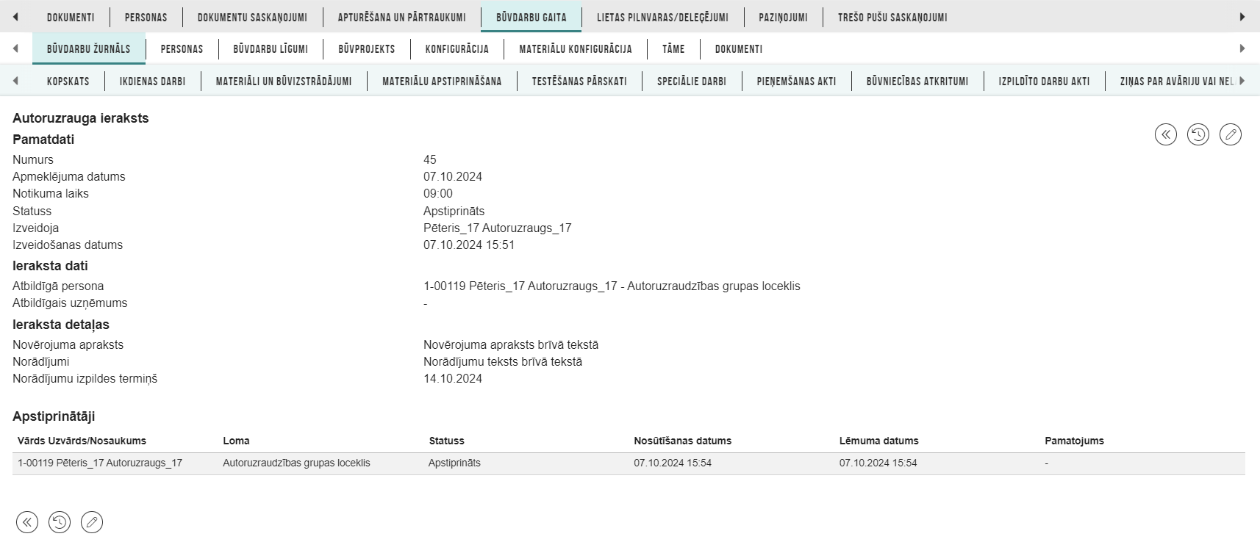Click Nosūtīšanas datums value 07.10.2024 15:54
Viewport: 1260px width, 542px height.
673,463
